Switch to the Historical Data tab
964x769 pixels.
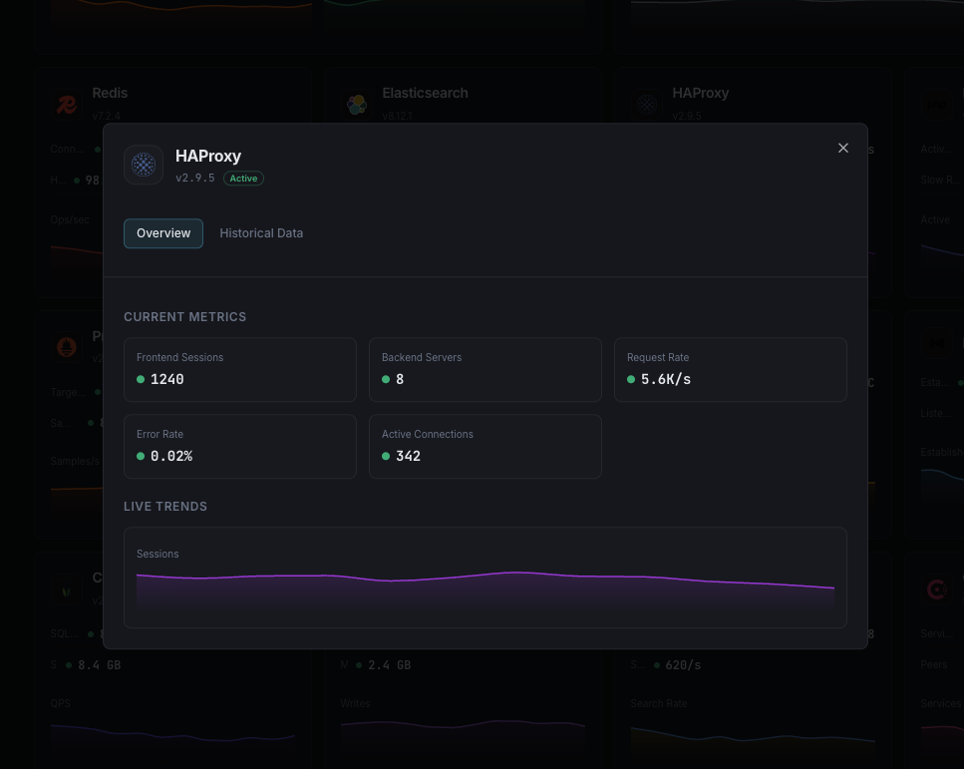point(261,232)
